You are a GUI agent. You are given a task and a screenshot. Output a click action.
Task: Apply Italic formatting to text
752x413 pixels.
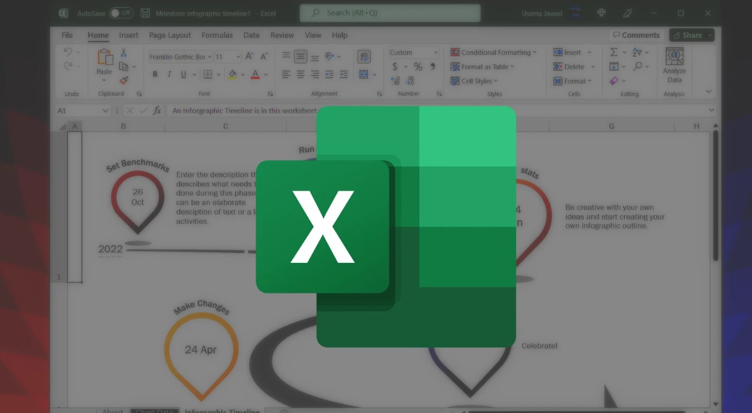click(x=169, y=74)
